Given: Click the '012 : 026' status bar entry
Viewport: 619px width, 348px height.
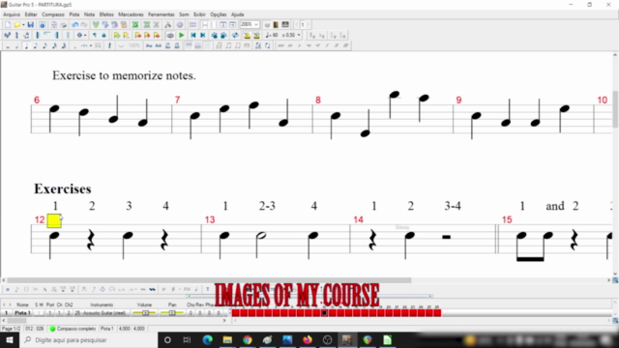Looking at the screenshot, I should 35,329.
